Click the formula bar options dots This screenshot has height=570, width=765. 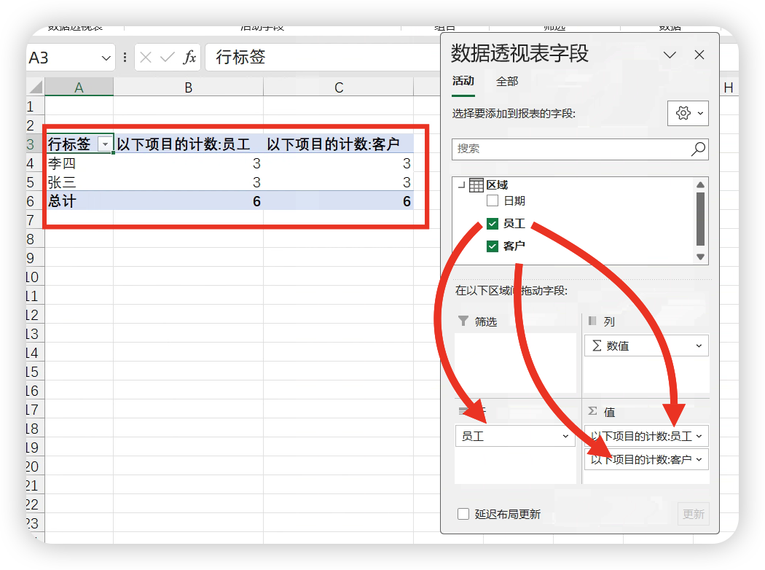tap(125, 58)
